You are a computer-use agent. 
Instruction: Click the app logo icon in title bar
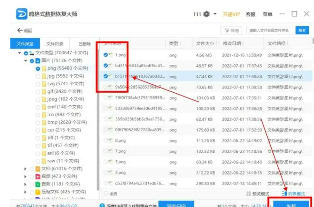tap(21, 14)
